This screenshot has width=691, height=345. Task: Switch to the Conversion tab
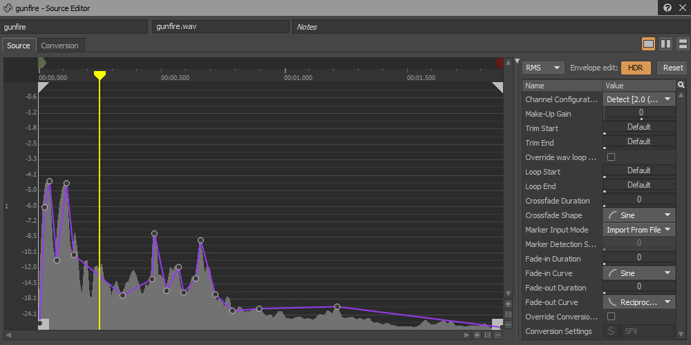pyautogui.click(x=59, y=46)
